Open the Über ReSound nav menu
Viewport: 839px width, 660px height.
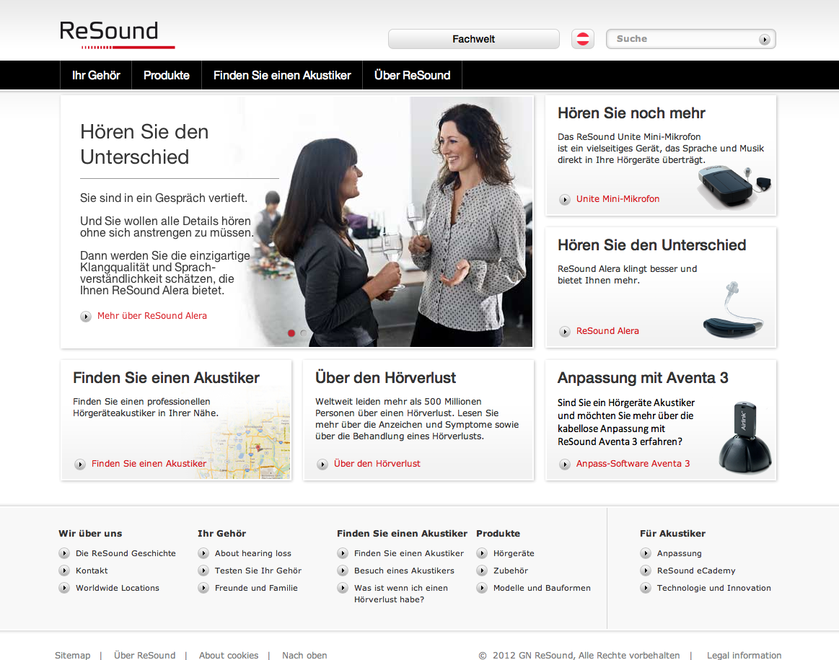[412, 76]
